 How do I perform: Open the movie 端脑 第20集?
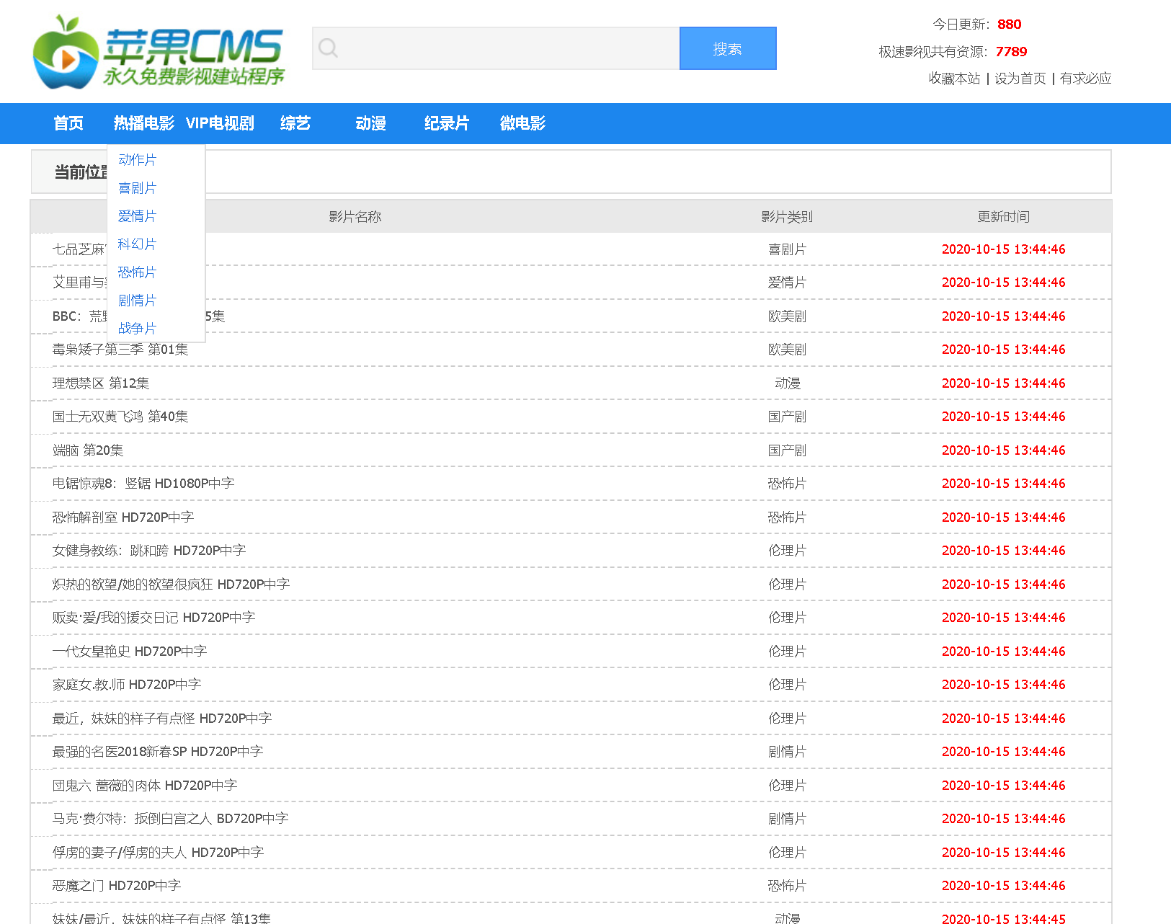pyautogui.click(x=87, y=450)
